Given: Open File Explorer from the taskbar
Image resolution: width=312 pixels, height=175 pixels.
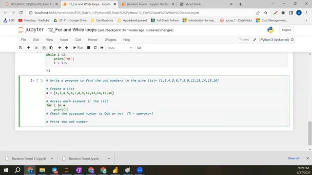Looking at the screenshot, I should pos(42,170).
